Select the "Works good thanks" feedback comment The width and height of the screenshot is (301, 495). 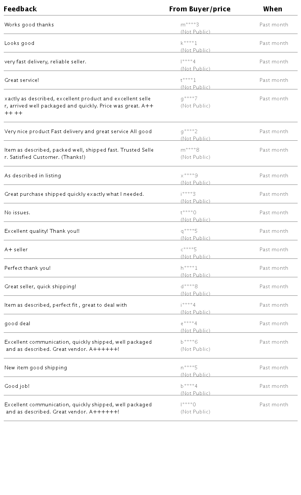[29, 25]
